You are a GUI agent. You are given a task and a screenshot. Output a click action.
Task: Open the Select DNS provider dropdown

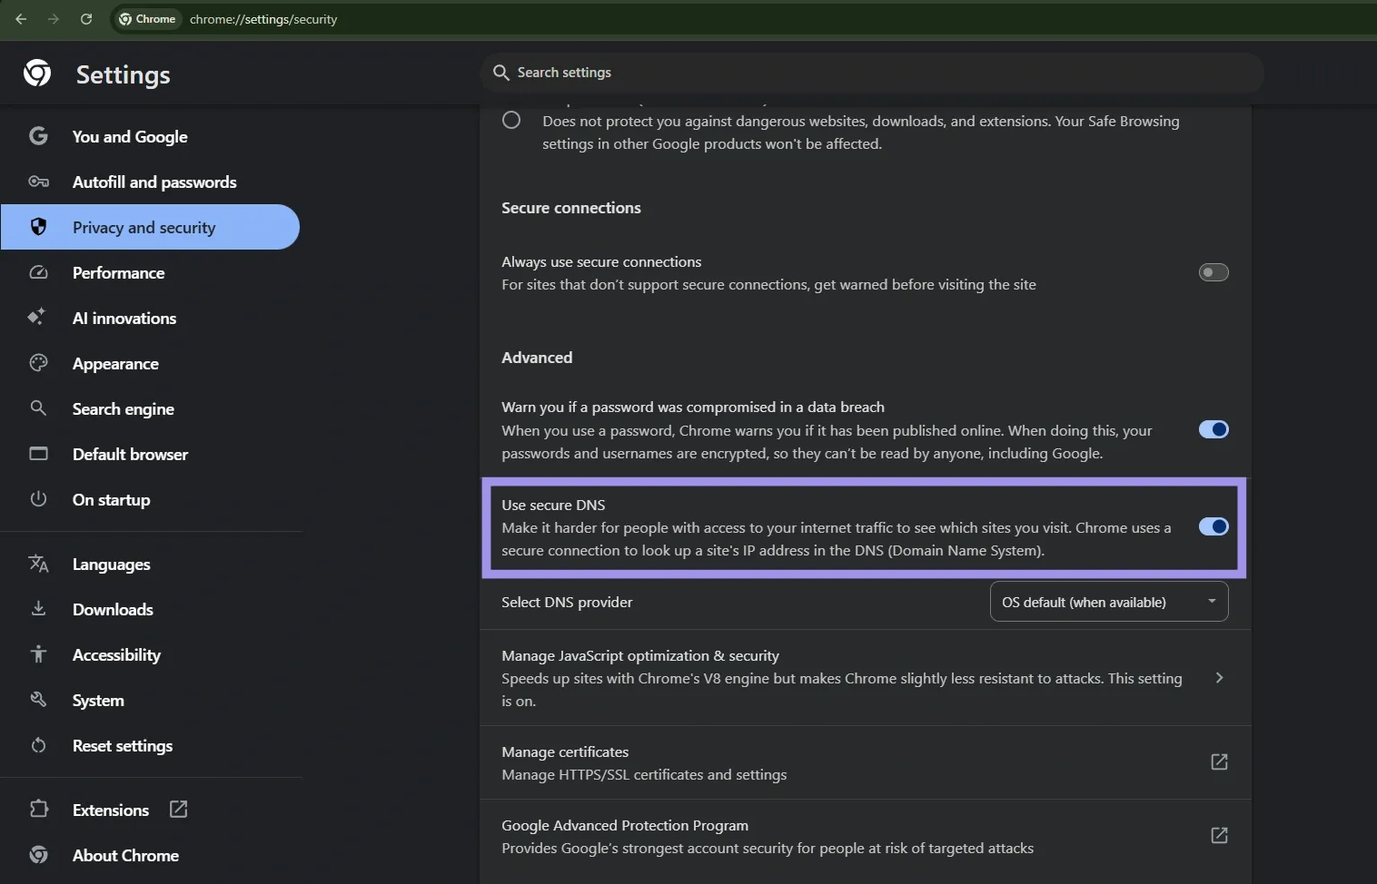point(1109,602)
